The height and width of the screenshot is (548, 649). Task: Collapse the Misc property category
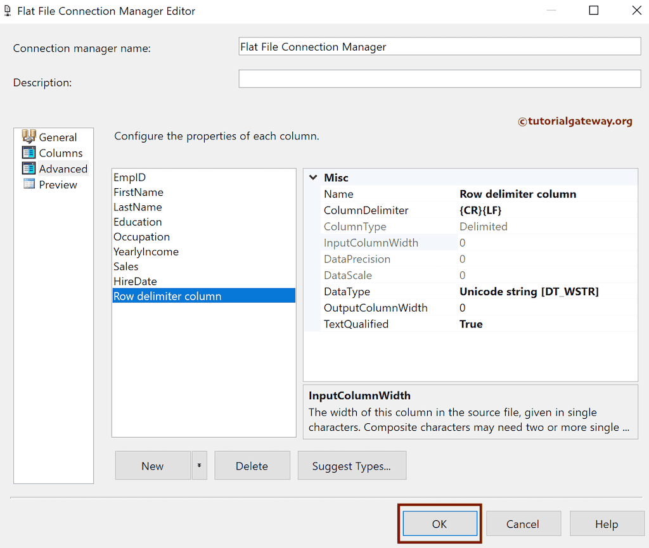[313, 177]
